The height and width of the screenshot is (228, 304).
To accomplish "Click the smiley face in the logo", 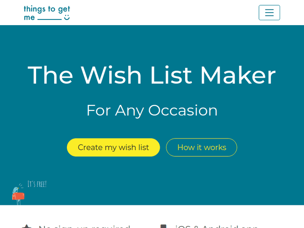I will pyautogui.click(x=67, y=17).
